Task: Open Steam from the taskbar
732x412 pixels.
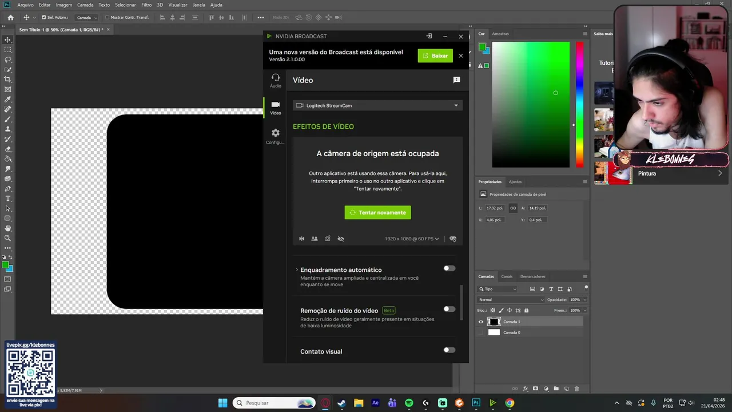Action: tap(342, 403)
